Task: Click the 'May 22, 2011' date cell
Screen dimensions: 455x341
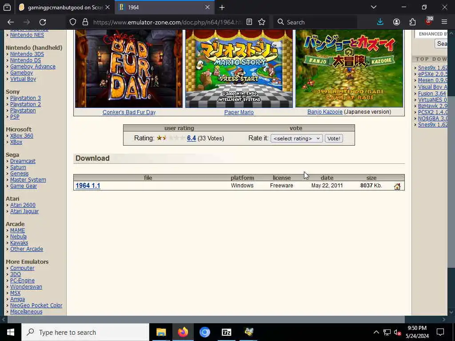Action: tap(327, 186)
